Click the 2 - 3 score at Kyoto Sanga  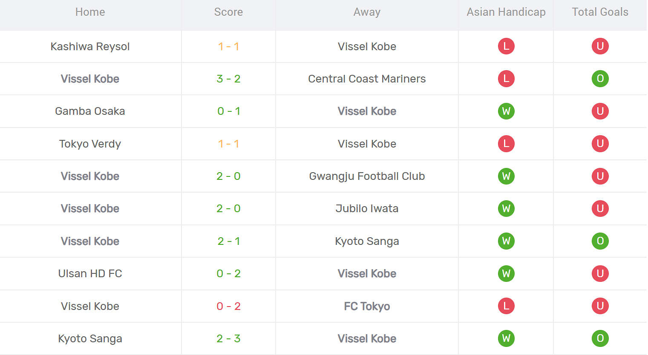coord(228,338)
